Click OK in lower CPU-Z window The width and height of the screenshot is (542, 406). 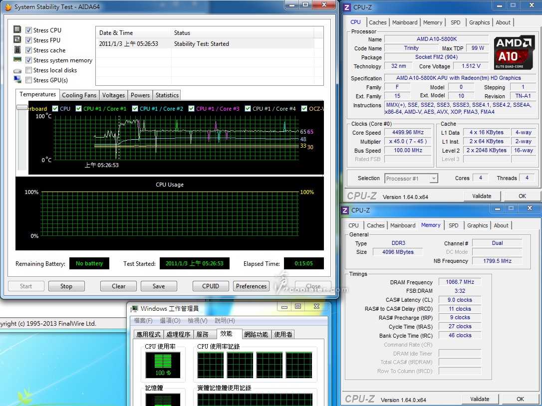pyautogui.click(x=520, y=399)
